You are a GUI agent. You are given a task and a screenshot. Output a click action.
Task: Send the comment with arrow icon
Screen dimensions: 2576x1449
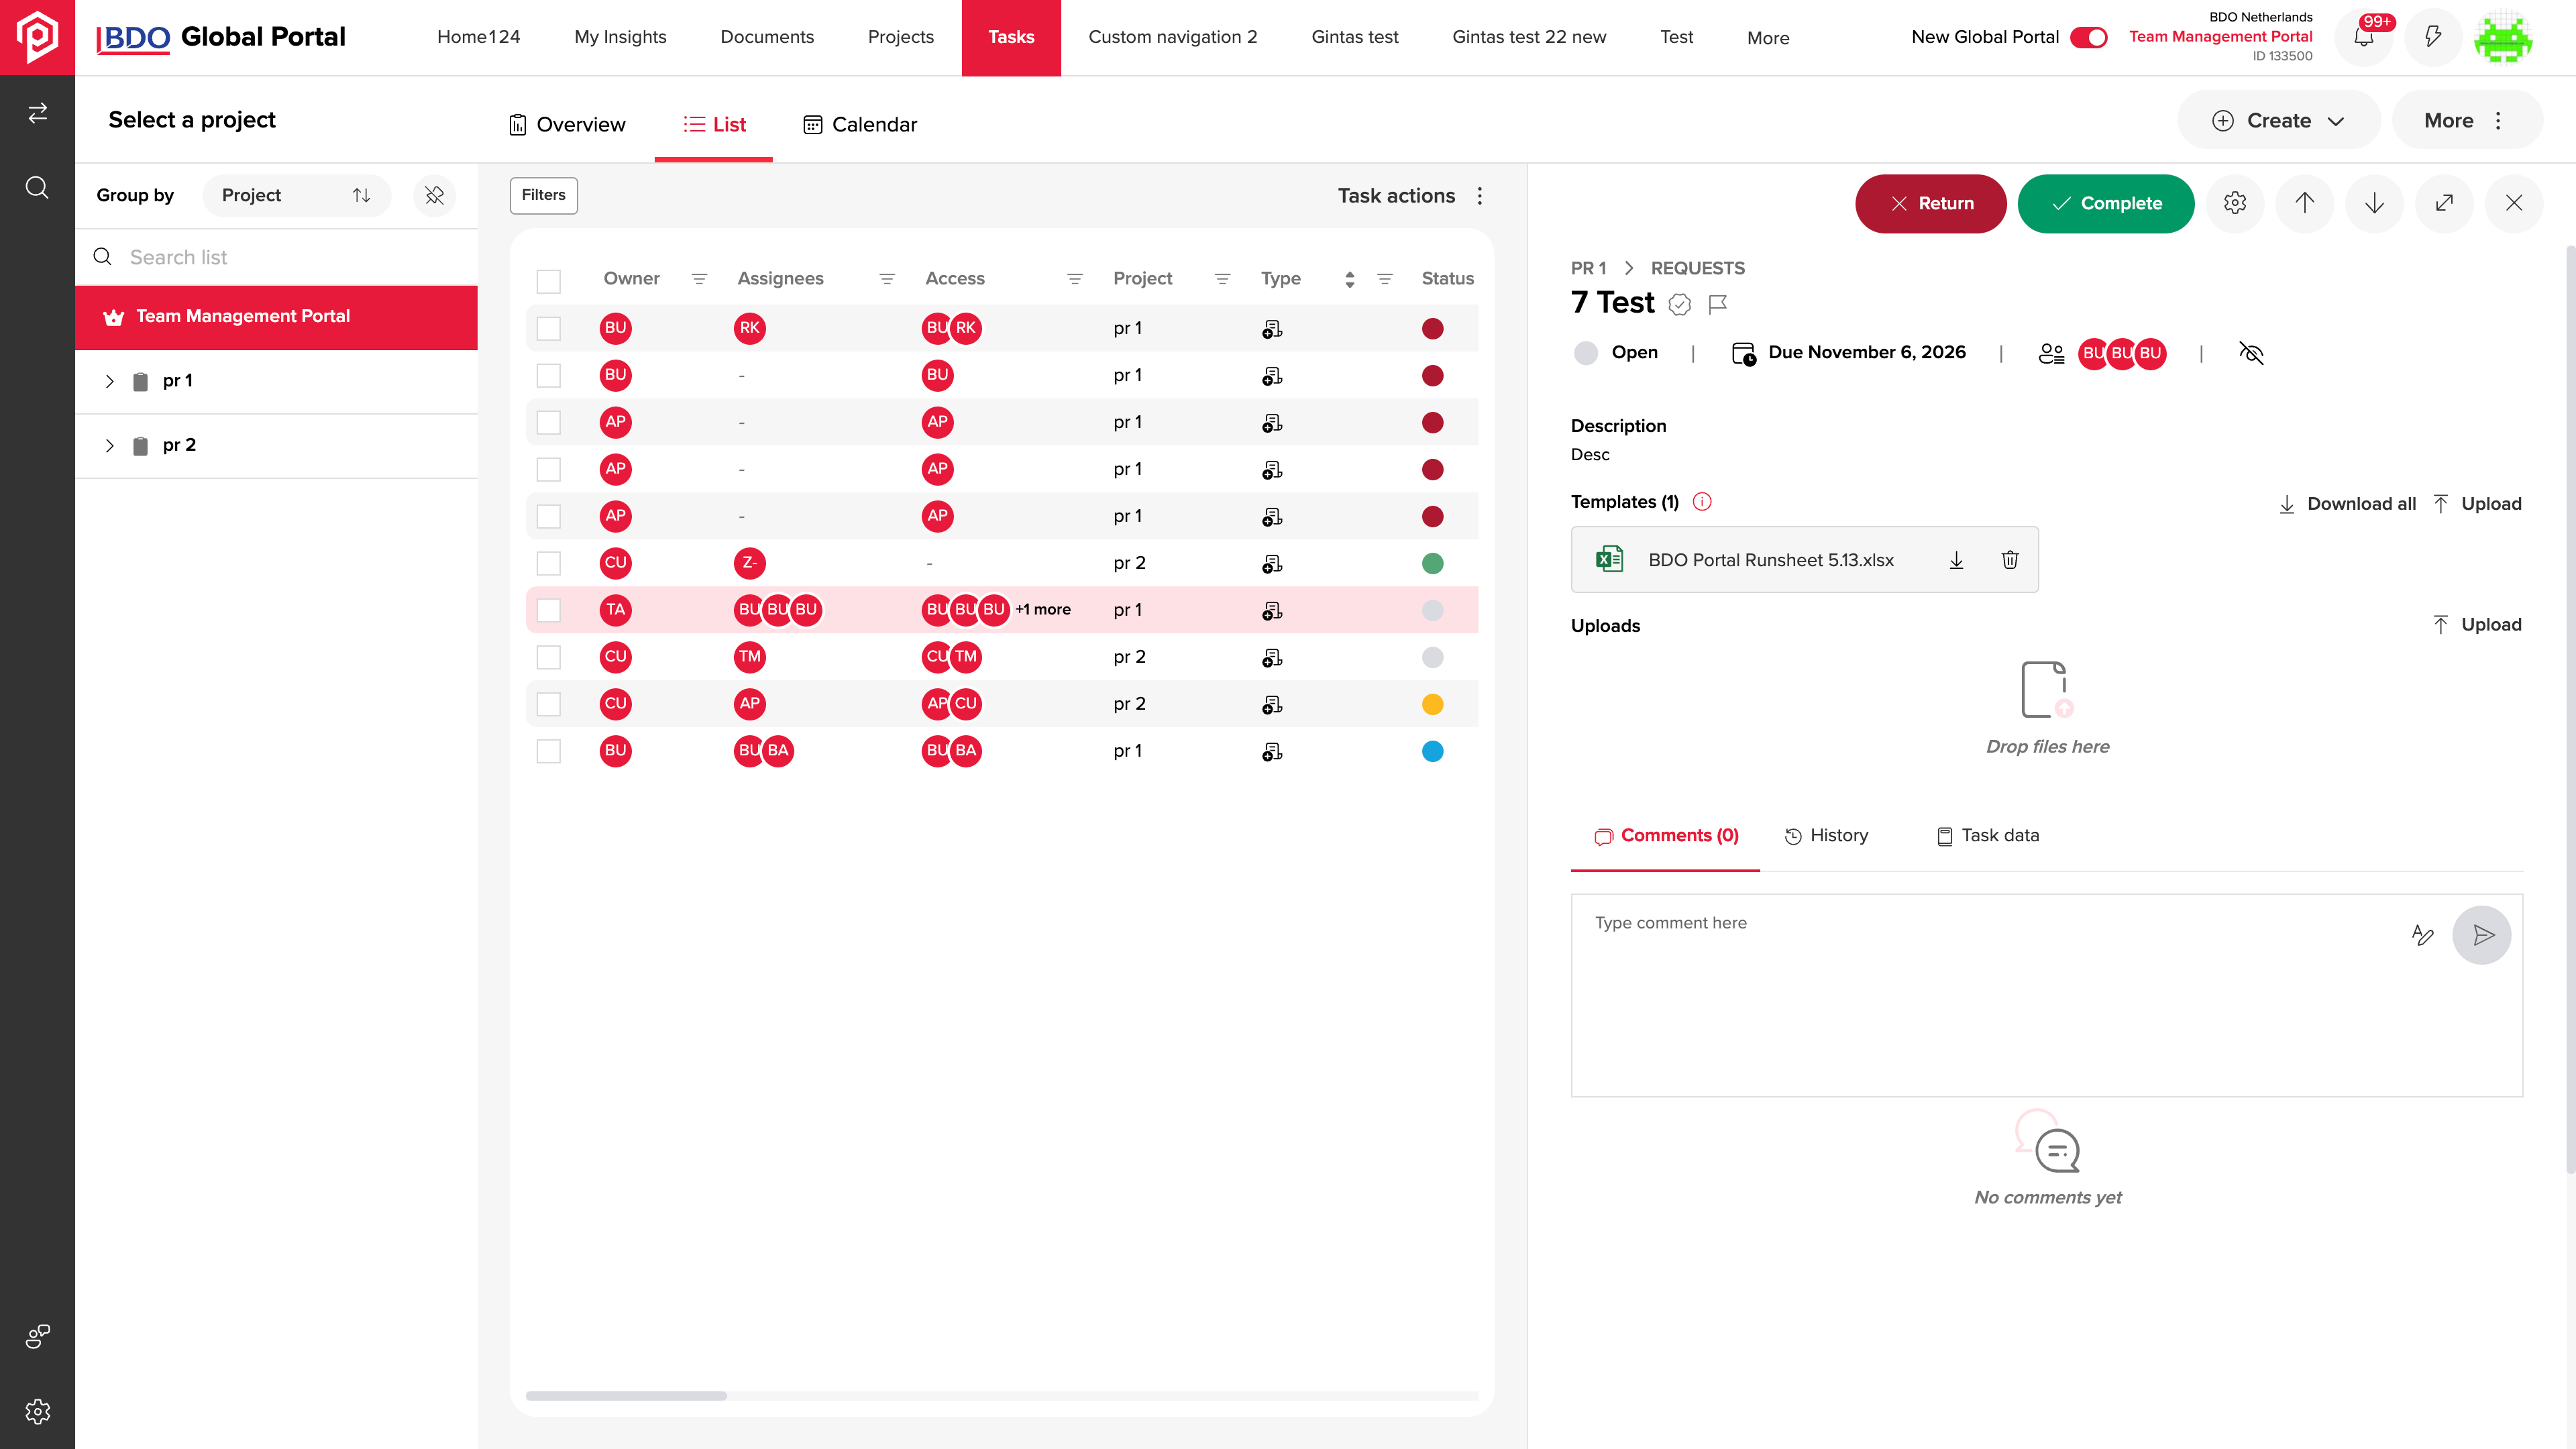[2482, 935]
